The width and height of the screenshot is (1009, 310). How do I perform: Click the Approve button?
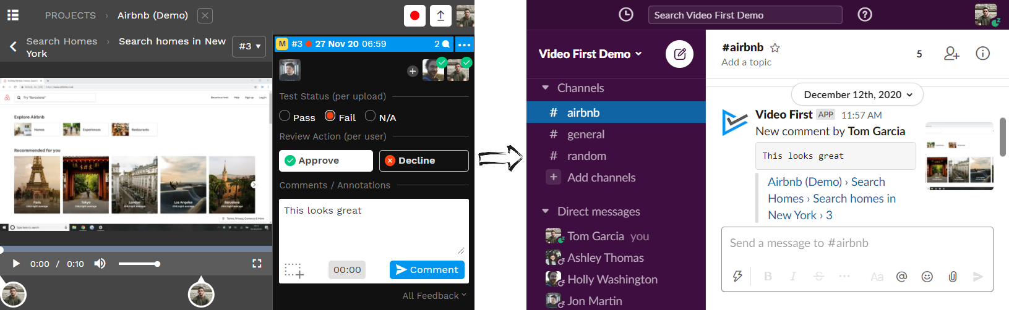tap(326, 161)
